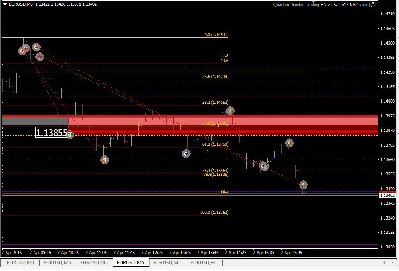This screenshot has height=271, width=399.
Task: Click the 1.13030 price on the scale
Action: (387, 247)
